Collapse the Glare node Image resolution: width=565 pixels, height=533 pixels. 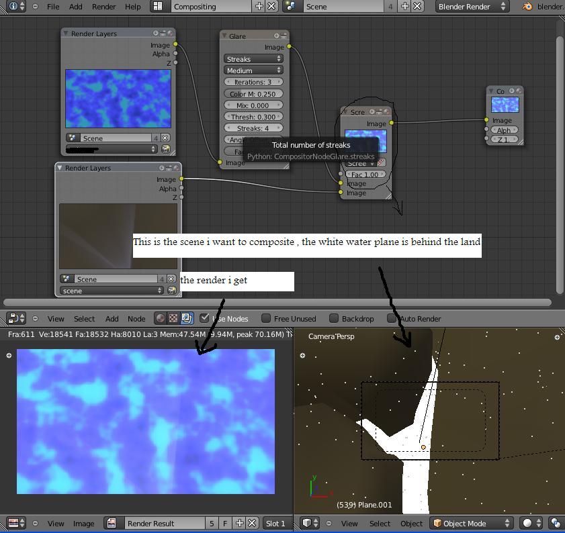click(224, 36)
